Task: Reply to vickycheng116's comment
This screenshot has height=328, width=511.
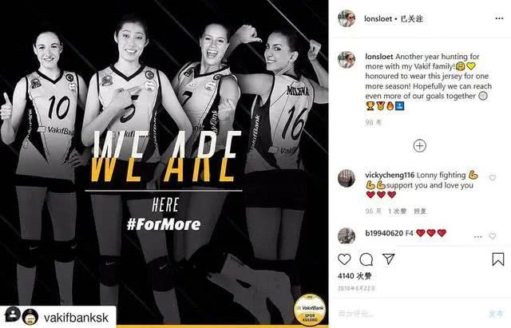Action: [x=420, y=211]
